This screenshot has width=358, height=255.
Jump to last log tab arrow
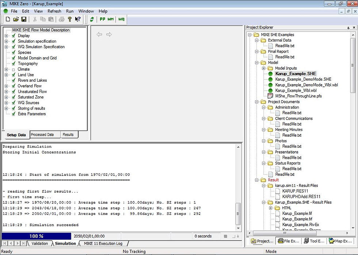coord(23,243)
